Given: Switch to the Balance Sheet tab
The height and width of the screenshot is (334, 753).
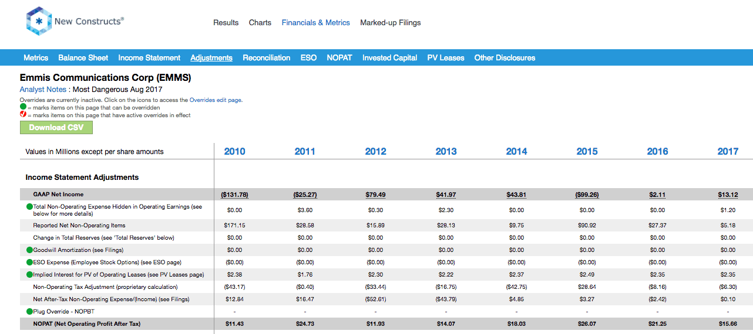Looking at the screenshot, I should point(83,57).
